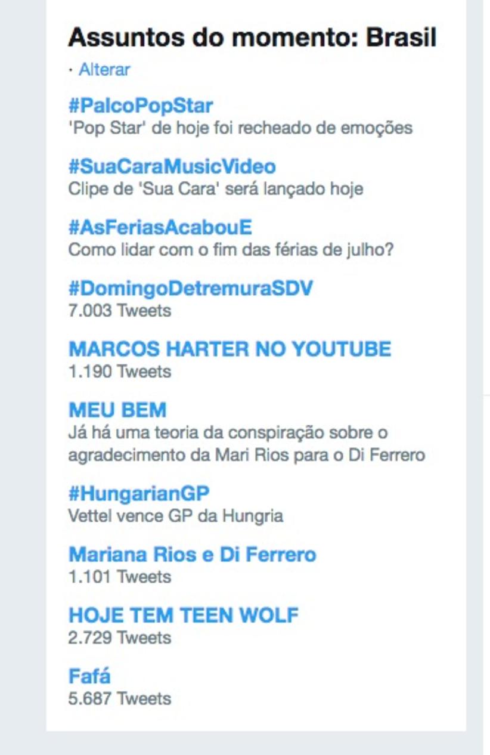Click the 'Pop Star' de hoje description text
Screen dimensions: 490x755
click(x=240, y=128)
